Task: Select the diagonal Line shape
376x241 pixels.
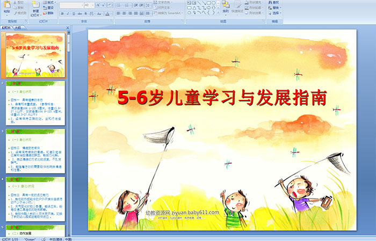Action: point(199,3)
